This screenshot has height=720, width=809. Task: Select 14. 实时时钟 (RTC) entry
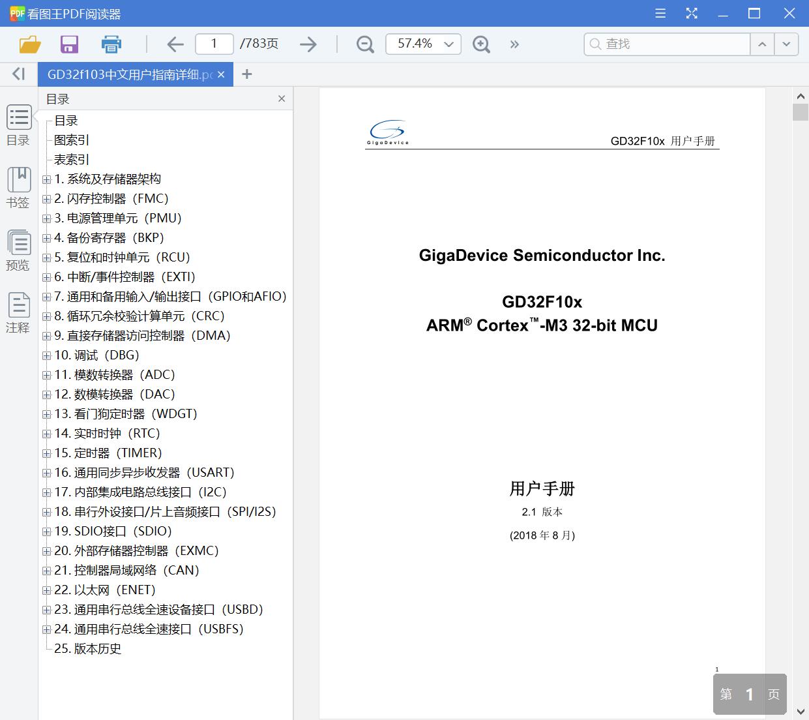pos(108,434)
